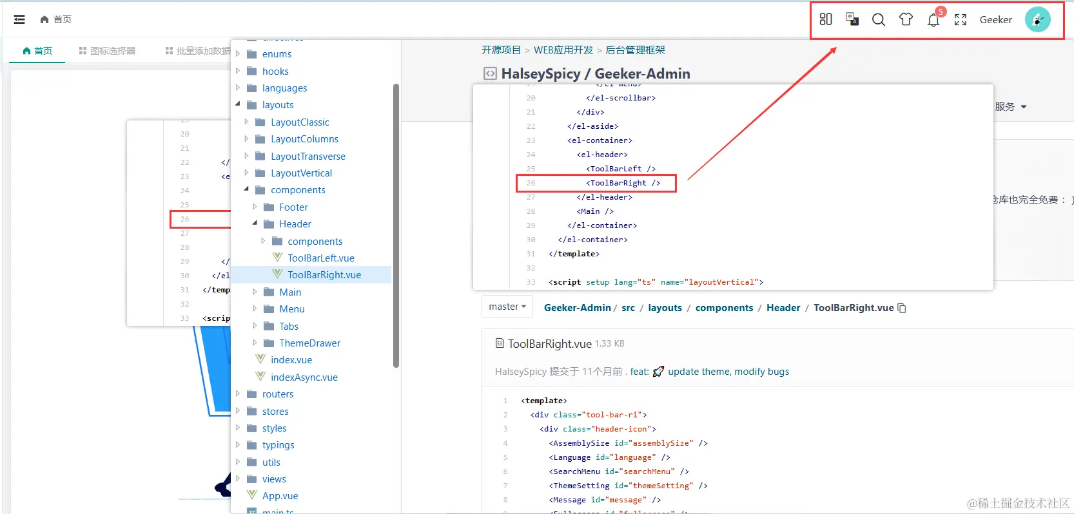The height and width of the screenshot is (514, 1074).
Task: Expand the languages folder
Action: 238,88
